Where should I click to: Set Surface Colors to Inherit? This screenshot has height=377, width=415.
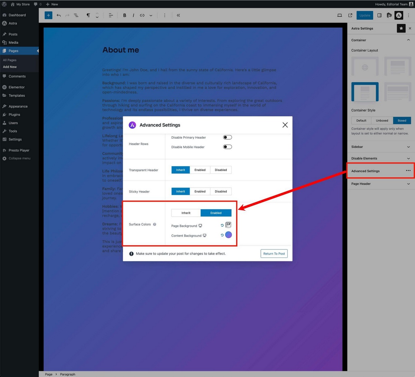tap(186, 213)
